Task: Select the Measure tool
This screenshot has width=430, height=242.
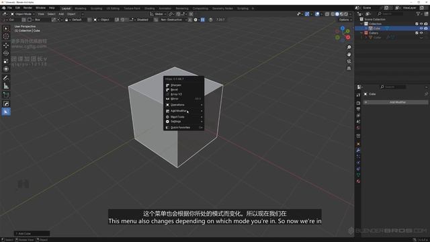Action: tap(6, 86)
